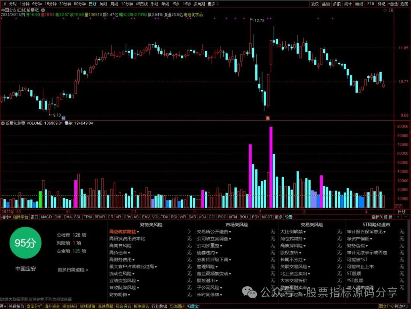The width and height of the screenshot is (411, 309).
Task: Open the 扫雷宝 bottom tab
Action: 193,306
